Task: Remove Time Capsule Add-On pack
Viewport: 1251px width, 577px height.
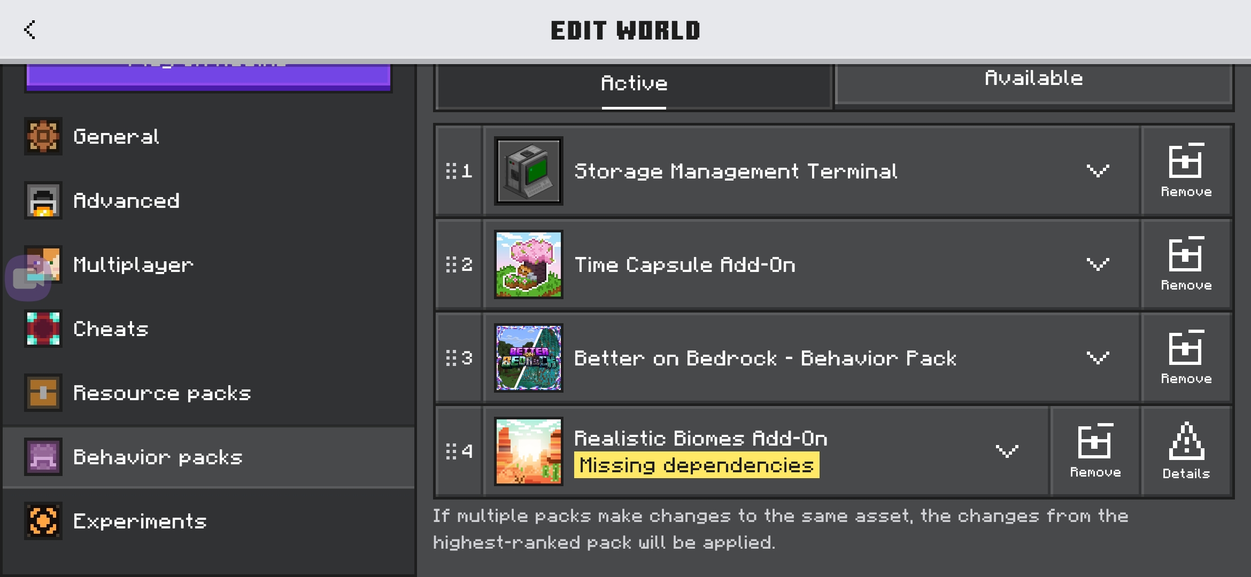Action: (x=1186, y=264)
